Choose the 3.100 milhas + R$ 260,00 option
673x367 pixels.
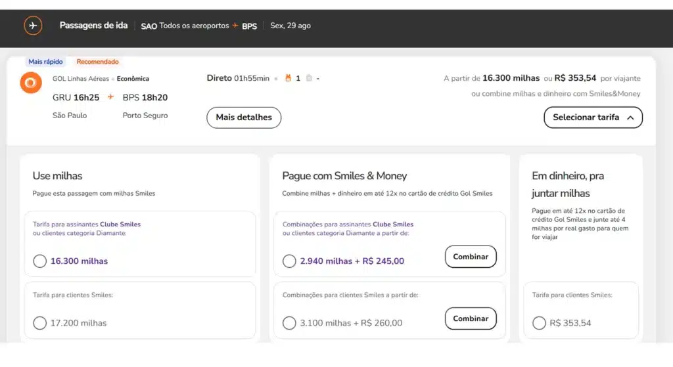(x=289, y=323)
